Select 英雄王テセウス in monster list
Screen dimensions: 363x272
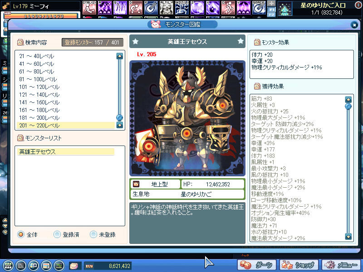[66, 152]
